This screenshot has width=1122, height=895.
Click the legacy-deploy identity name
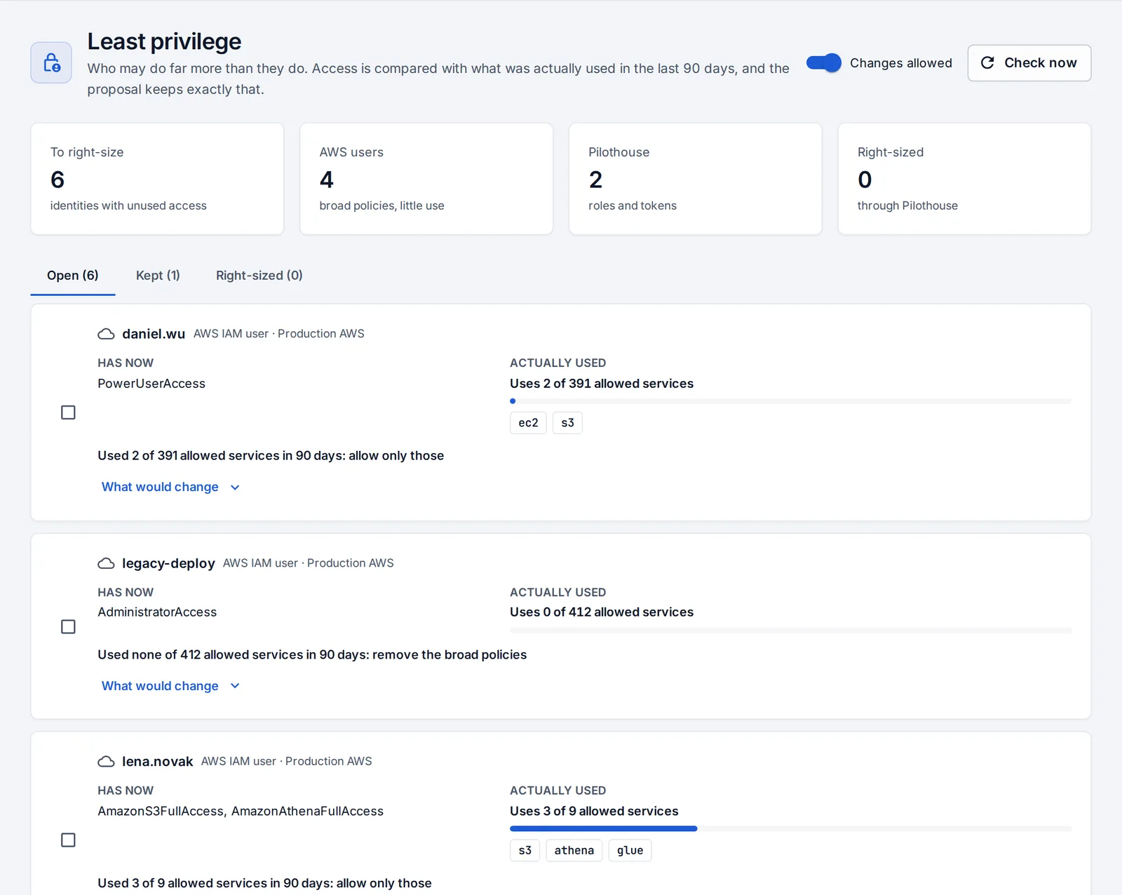click(168, 563)
